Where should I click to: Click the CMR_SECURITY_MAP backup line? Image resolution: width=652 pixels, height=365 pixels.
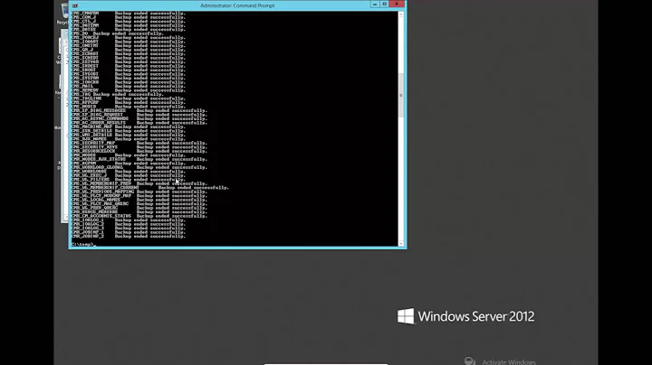point(139,143)
